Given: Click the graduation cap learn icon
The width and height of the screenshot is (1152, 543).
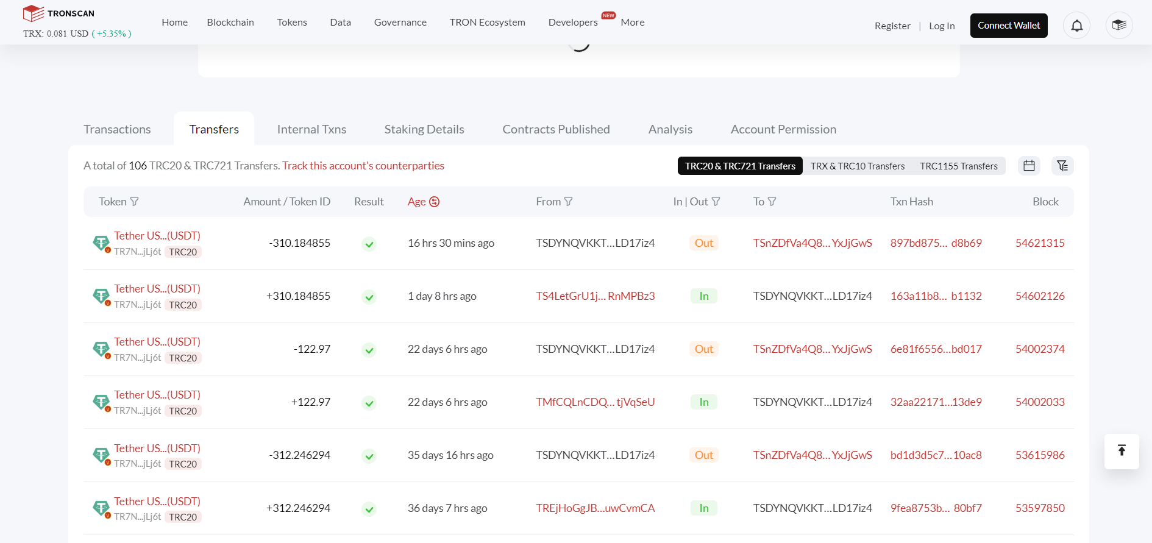Looking at the screenshot, I should pos(1119,26).
